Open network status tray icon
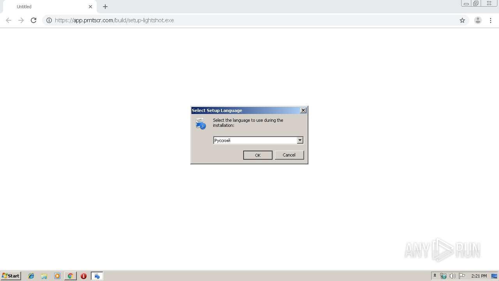 pos(443,276)
